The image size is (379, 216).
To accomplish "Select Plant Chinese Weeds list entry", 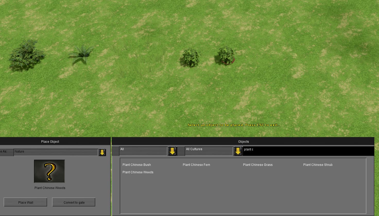I will (x=138, y=172).
